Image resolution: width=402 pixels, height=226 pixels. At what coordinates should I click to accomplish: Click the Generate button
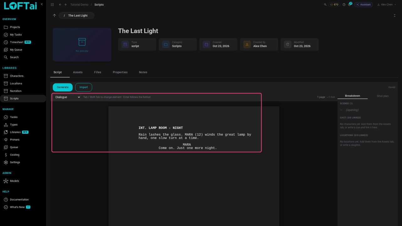coord(62,87)
